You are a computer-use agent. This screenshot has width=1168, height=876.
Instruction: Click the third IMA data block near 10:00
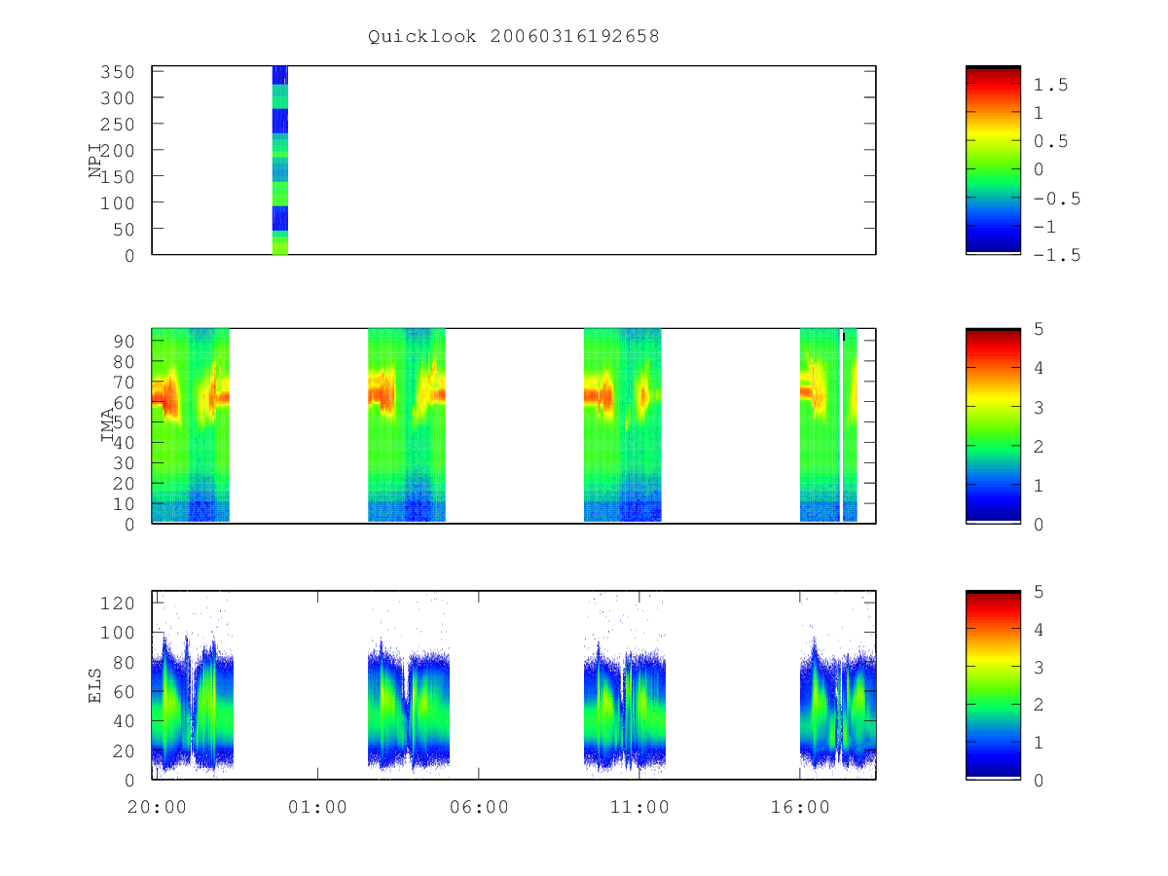click(x=623, y=425)
